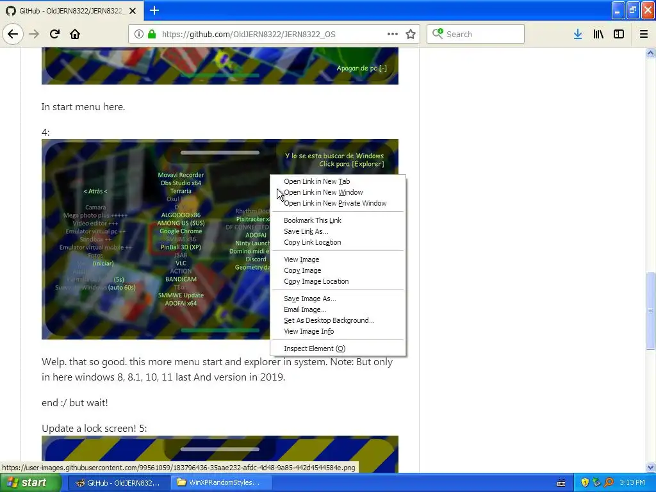The width and height of the screenshot is (656, 492).
Task: Select Bookmark This Link
Action: (x=338, y=220)
